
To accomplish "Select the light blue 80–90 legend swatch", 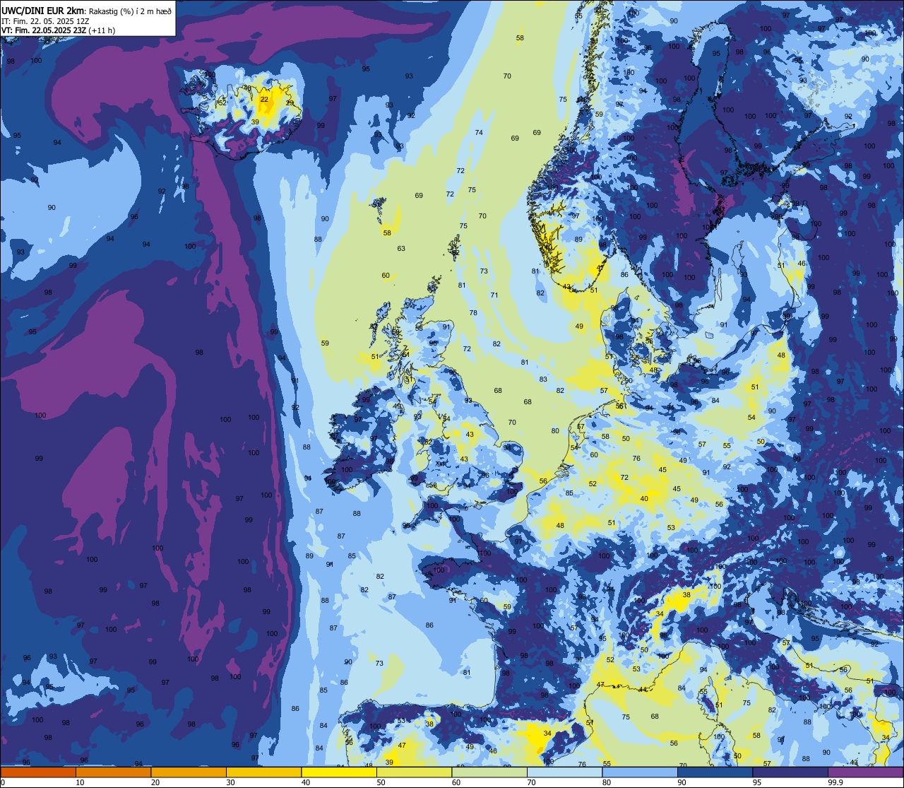I will (640, 772).
